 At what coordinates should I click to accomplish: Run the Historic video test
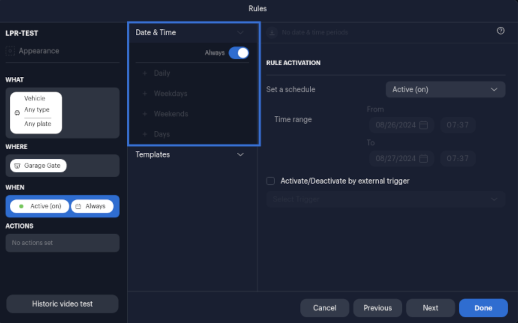[62, 304]
